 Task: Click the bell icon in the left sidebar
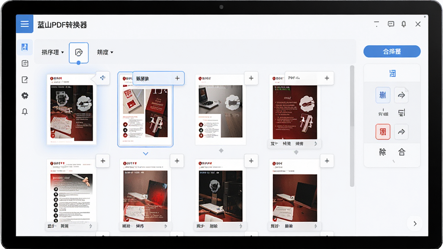coord(25,112)
